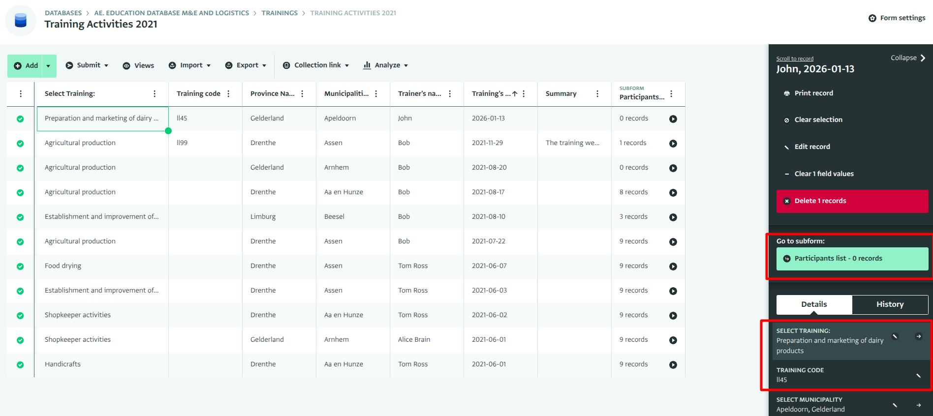Switch to the History tab
The width and height of the screenshot is (933, 416).
coord(890,304)
